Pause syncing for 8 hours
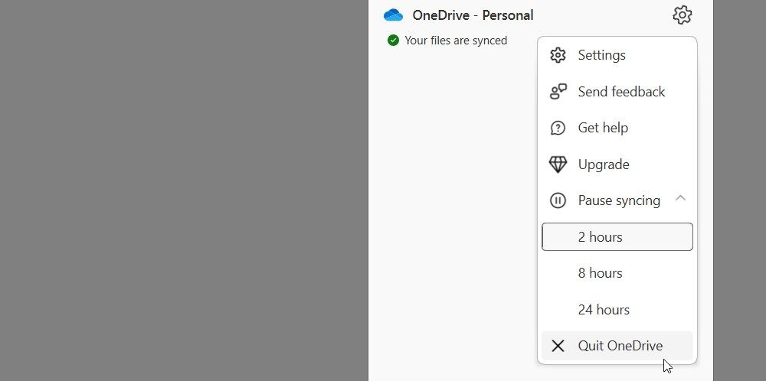The image size is (766, 381). point(600,273)
